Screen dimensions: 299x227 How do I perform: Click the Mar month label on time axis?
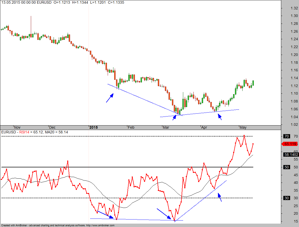[x=166, y=127]
